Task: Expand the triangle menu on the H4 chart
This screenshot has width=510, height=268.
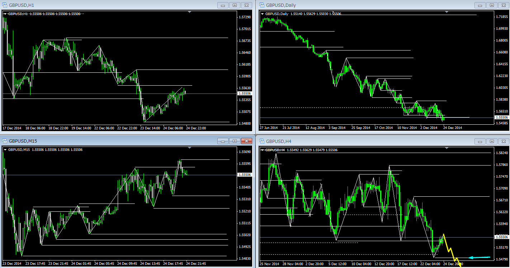Action: point(262,150)
